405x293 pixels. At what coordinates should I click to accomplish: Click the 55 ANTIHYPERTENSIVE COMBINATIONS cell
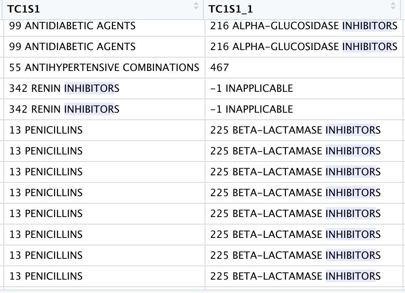coord(104,68)
